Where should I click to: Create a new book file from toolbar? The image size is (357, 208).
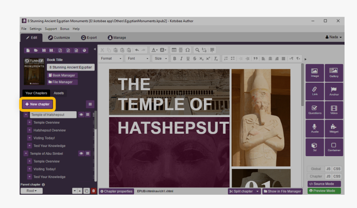tap(28, 50)
